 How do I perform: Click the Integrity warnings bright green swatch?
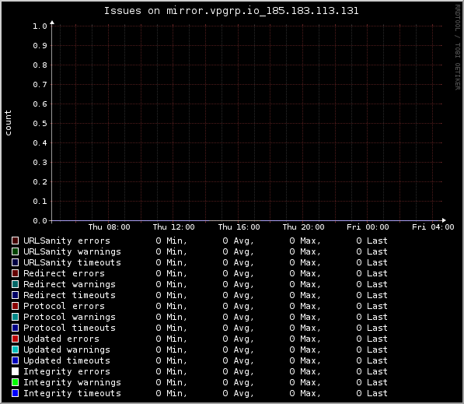pos(15,382)
